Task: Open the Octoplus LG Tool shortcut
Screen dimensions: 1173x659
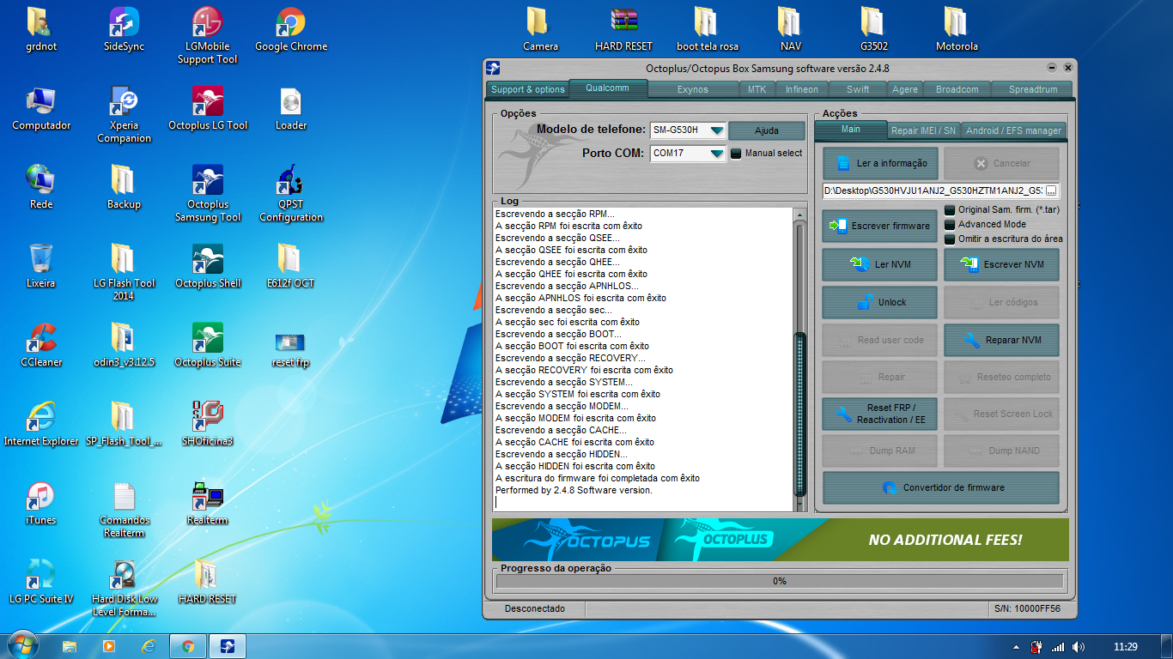Action: pos(207,109)
